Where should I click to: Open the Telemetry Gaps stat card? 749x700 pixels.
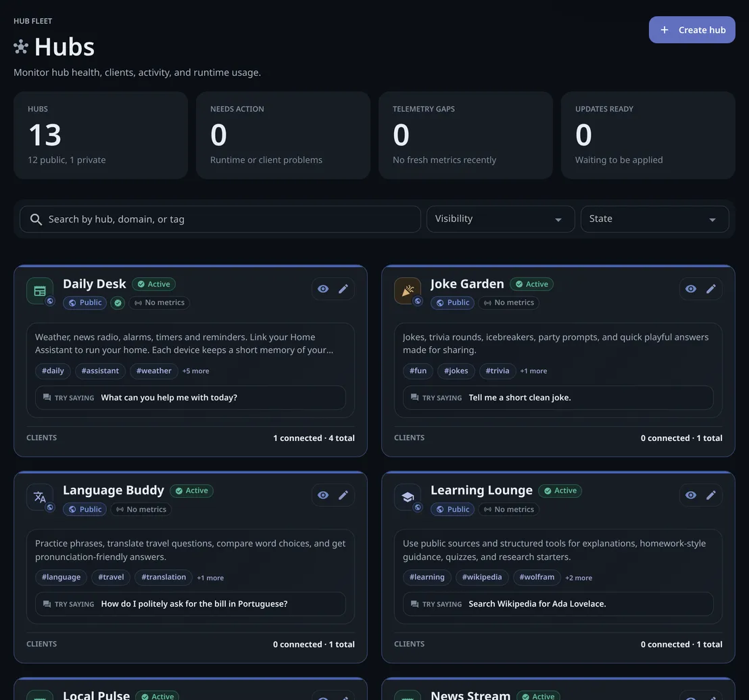point(465,135)
